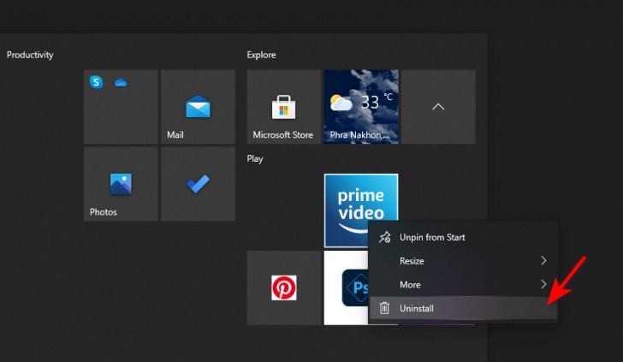This screenshot has height=362, width=623.
Task: Open Skype from the folder tile
Action: coord(96,82)
